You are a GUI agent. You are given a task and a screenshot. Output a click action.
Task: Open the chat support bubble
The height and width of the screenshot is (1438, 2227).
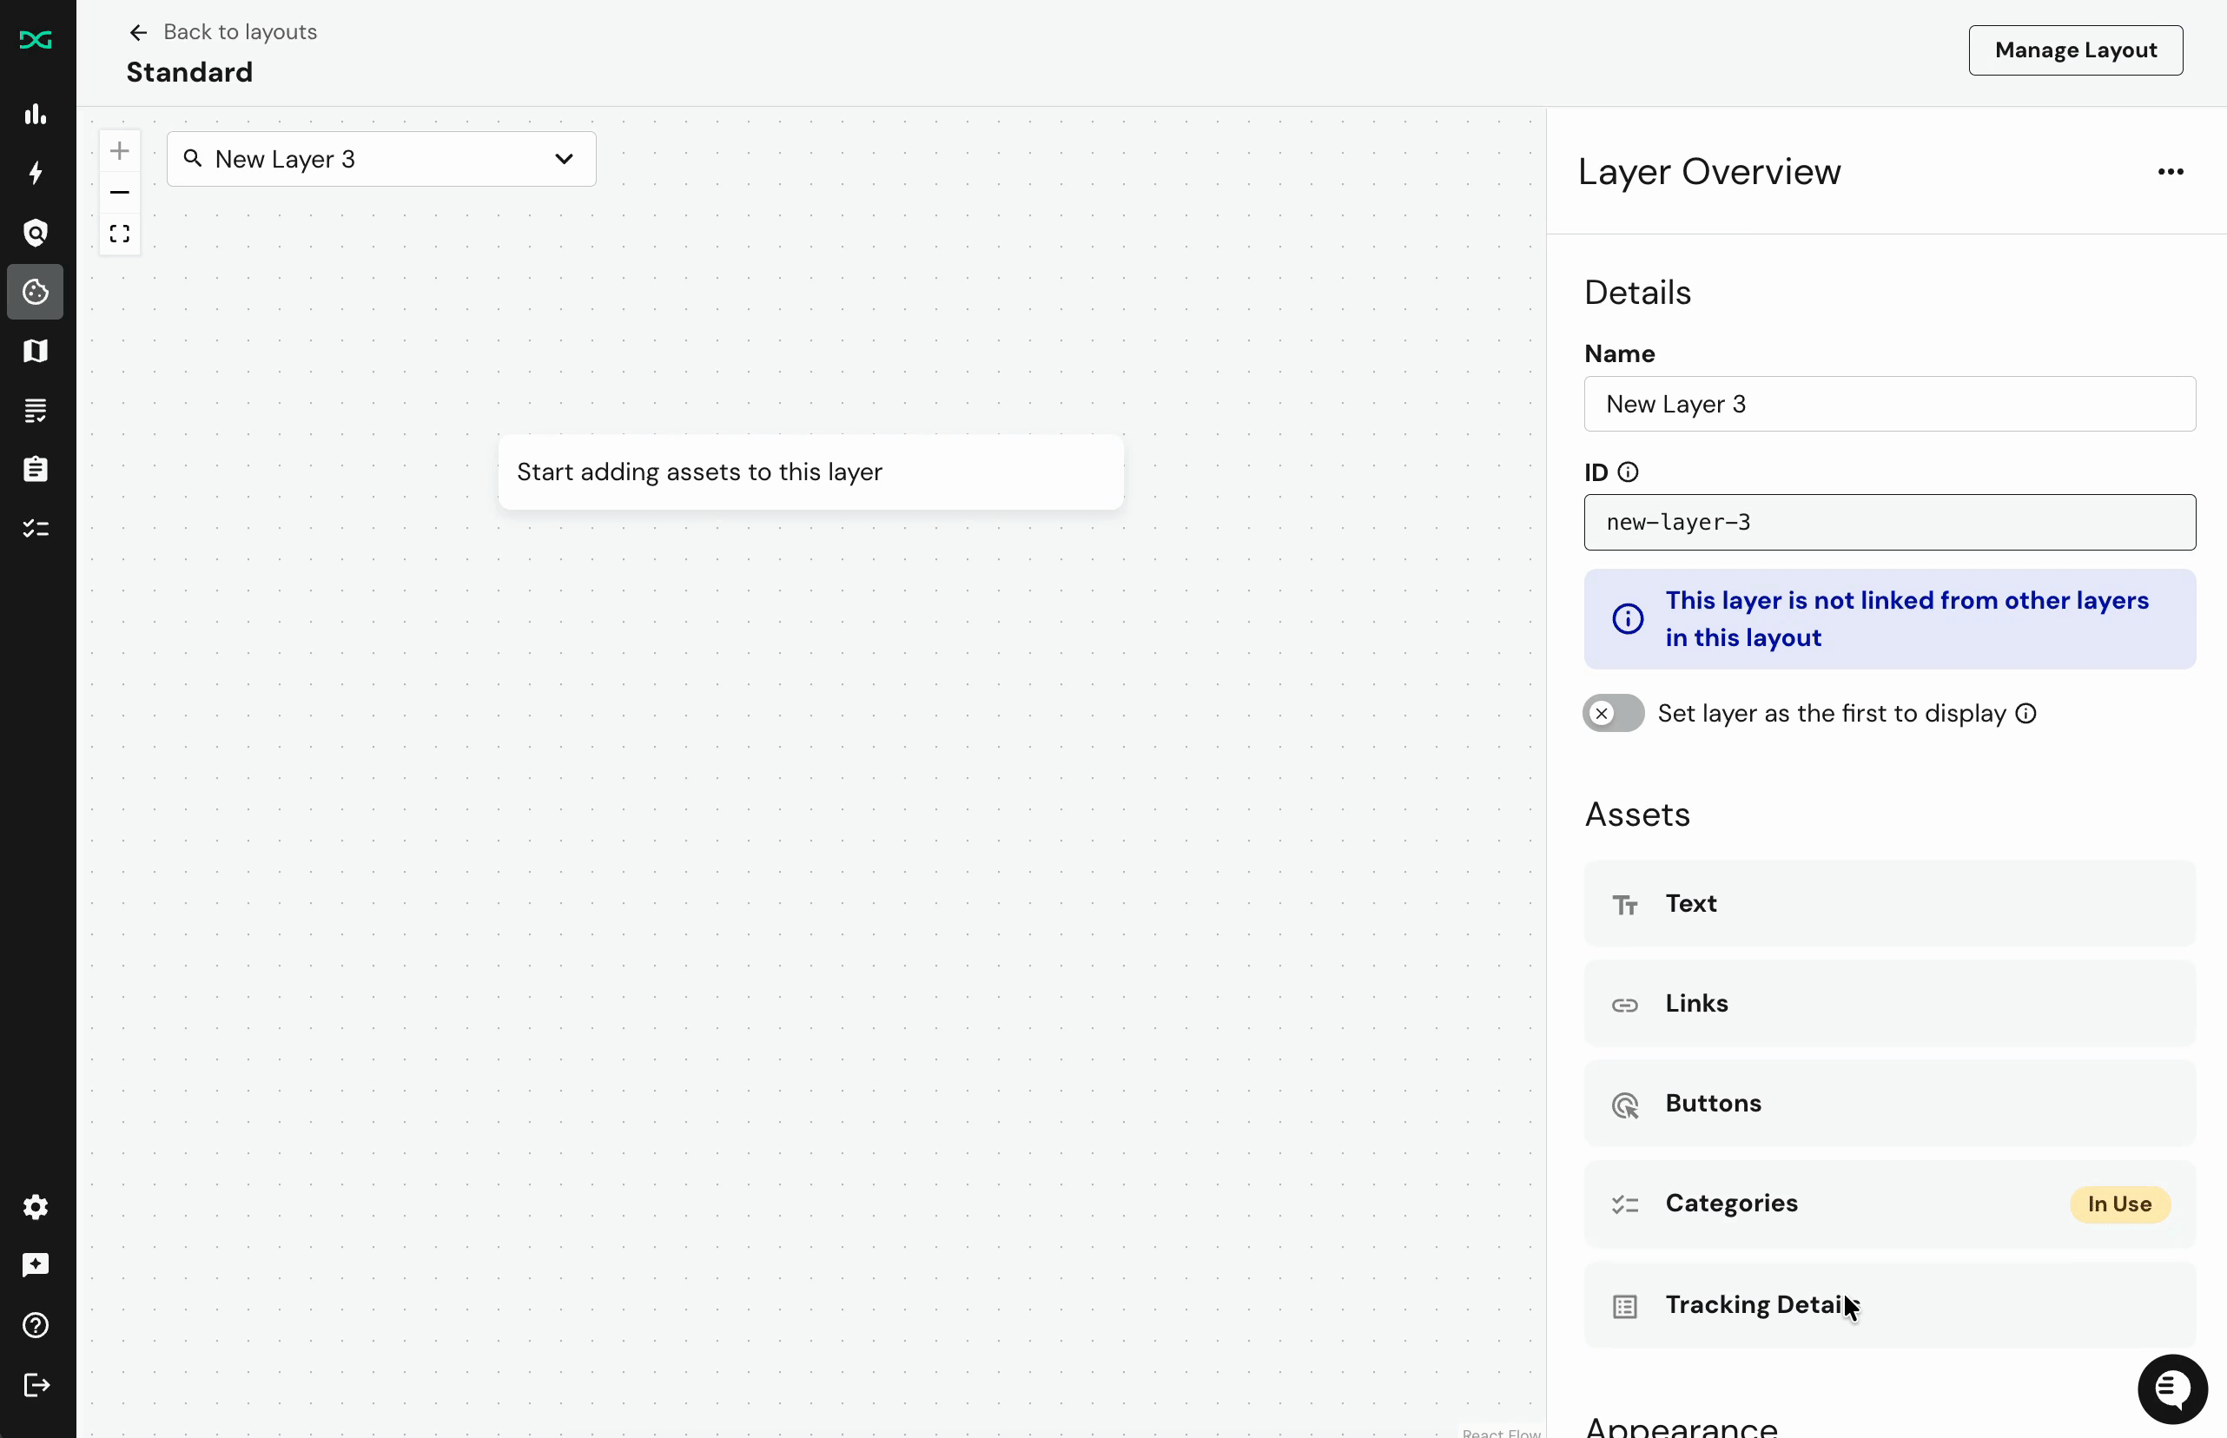tap(2172, 1389)
